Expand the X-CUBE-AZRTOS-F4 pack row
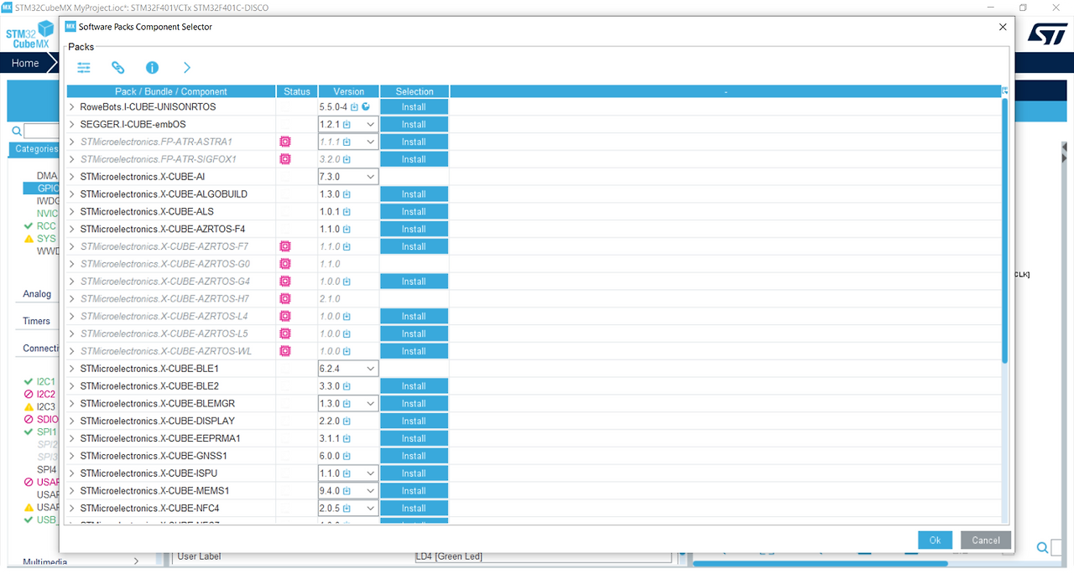Viewport: 1074px width, 574px height. click(x=72, y=229)
